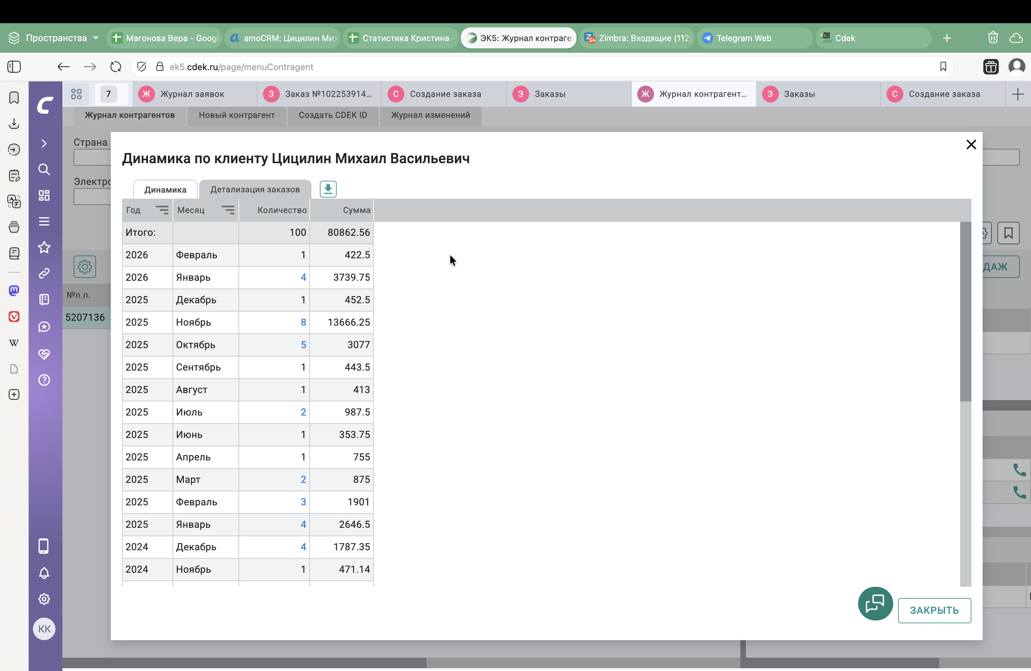
Task: Click the help question mark icon
Action: [x=44, y=380]
